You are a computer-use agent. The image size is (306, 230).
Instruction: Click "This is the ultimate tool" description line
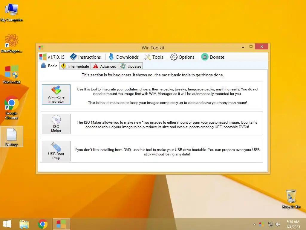[x=167, y=103]
